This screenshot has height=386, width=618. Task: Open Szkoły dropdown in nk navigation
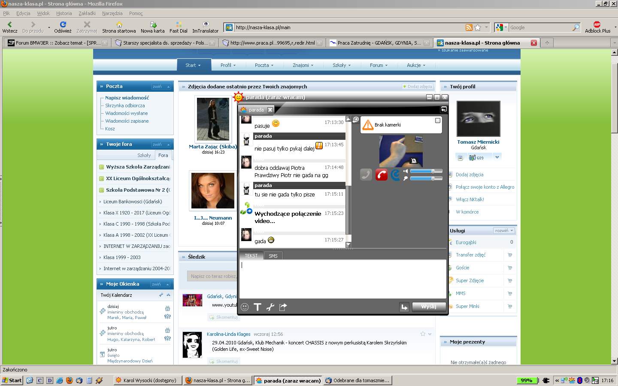342,65
